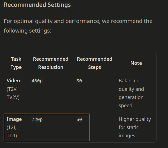The height and width of the screenshot is (148, 168).
Task: Select the Recommended Resolution column header
Action: [51, 63]
